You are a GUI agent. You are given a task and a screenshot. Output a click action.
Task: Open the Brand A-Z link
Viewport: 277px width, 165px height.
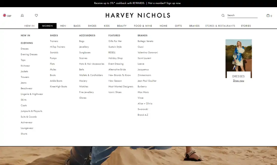143,115
